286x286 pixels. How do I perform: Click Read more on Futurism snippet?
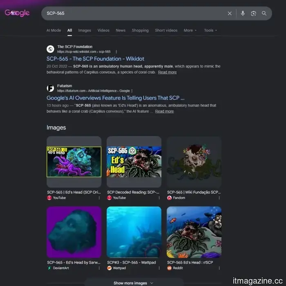coord(164,112)
